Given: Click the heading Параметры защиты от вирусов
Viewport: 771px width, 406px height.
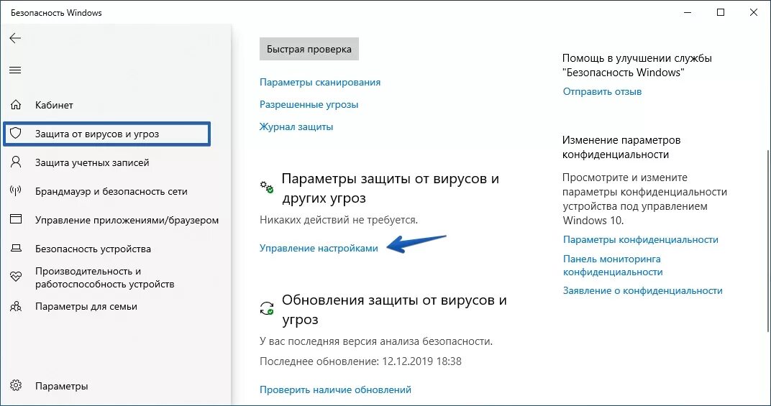Looking at the screenshot, I should (x=391, y=188).
